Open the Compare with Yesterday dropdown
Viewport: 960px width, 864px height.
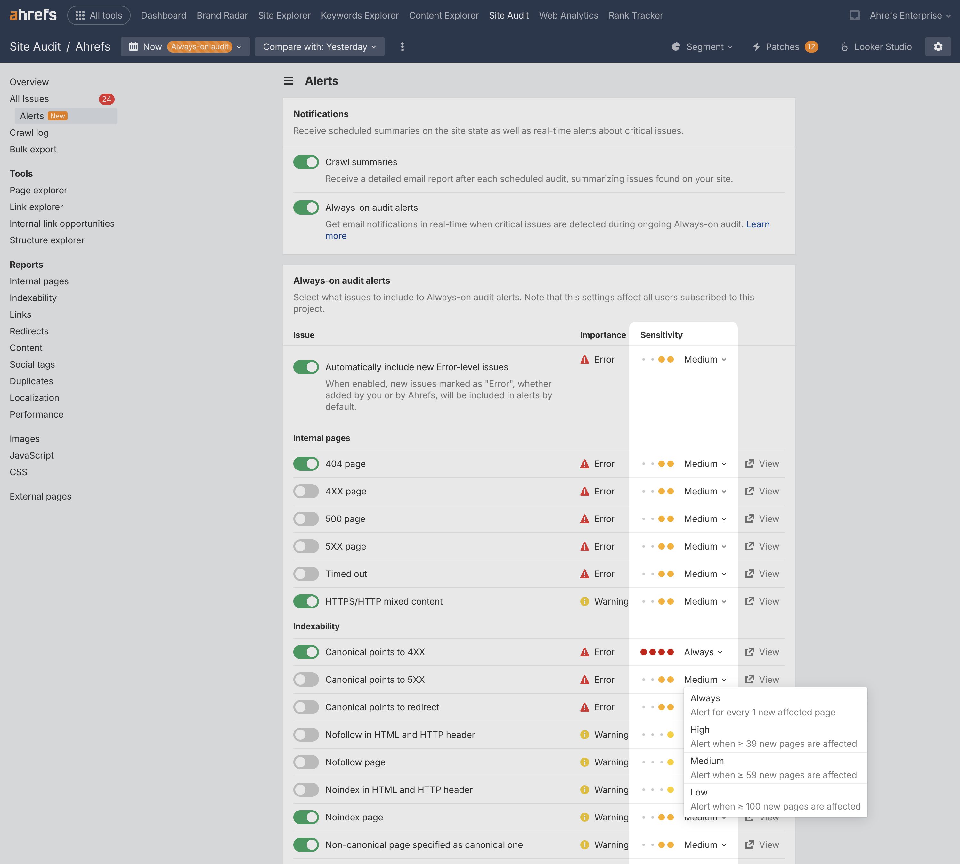click(x=319, y=46)
